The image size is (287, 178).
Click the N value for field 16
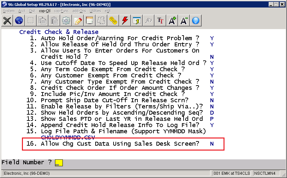click(212, 144)
